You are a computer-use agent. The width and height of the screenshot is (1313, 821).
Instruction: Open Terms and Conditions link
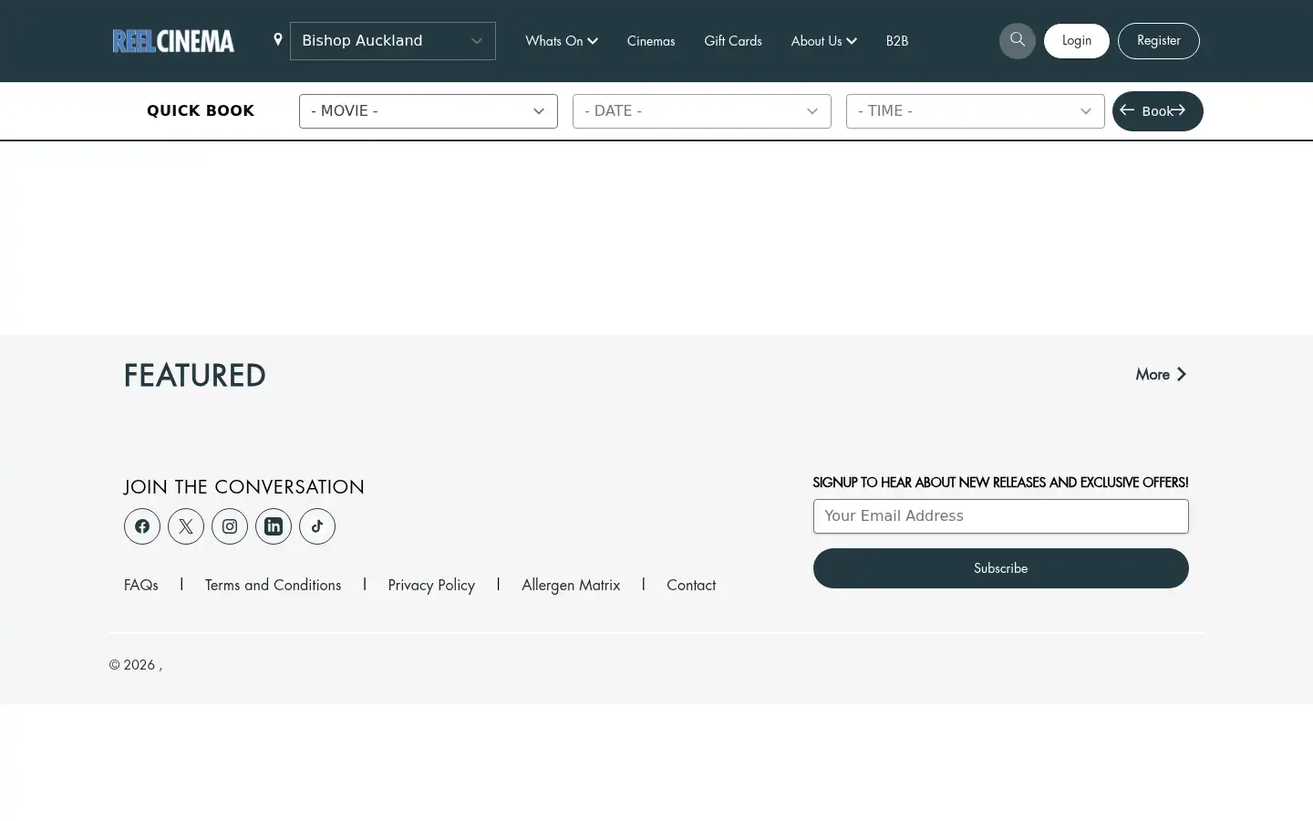[274, 585]
